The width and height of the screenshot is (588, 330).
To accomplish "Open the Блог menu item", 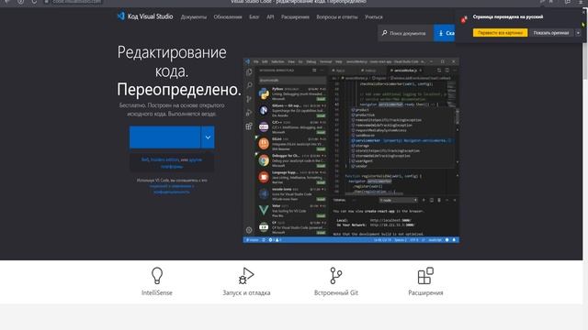I will point(254,16).
